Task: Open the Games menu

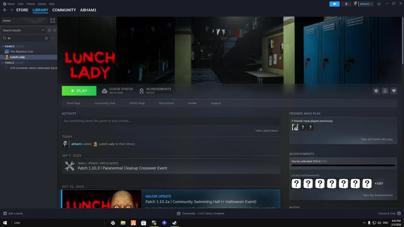Action: pos(42,4)
